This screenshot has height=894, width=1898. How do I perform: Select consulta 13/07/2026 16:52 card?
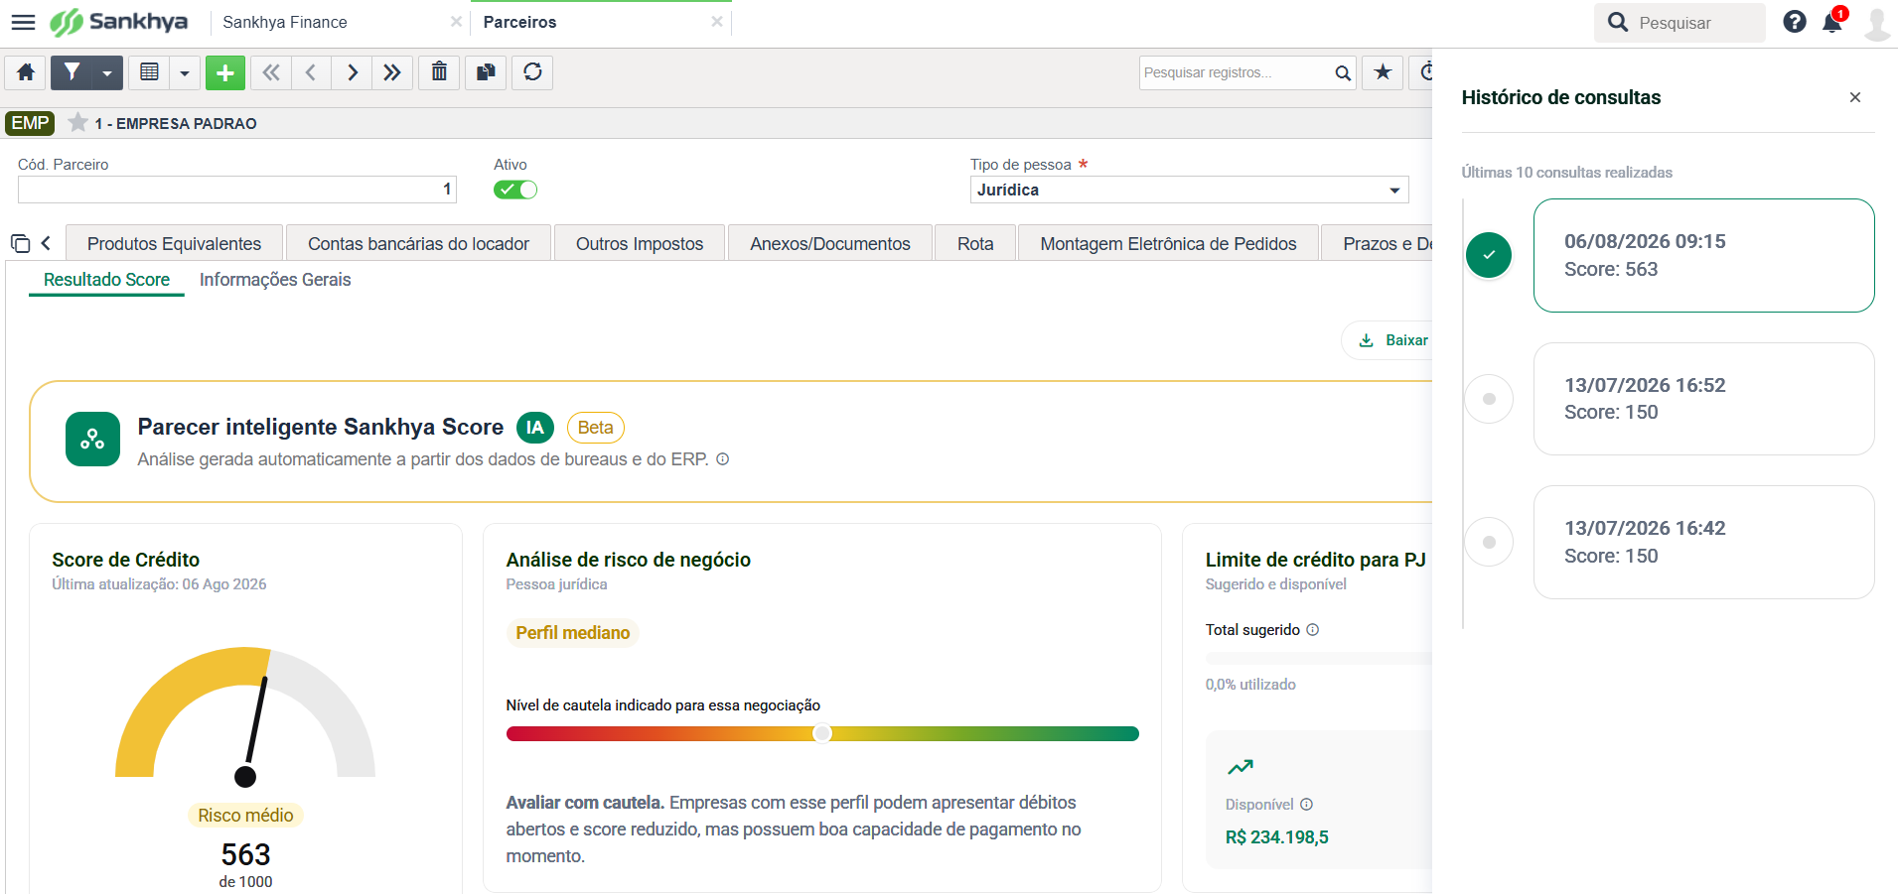[1703, 399]
